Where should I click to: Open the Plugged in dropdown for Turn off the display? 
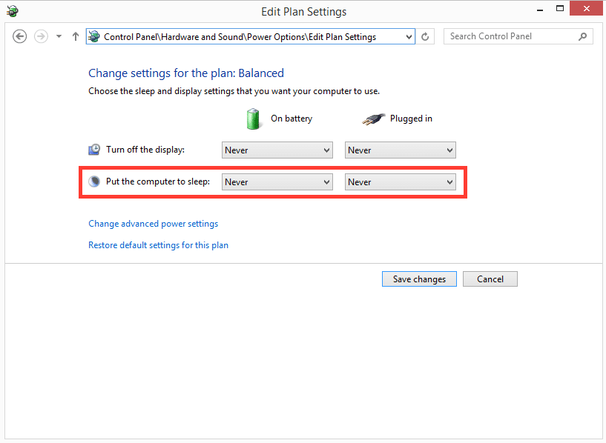(400, 150)
